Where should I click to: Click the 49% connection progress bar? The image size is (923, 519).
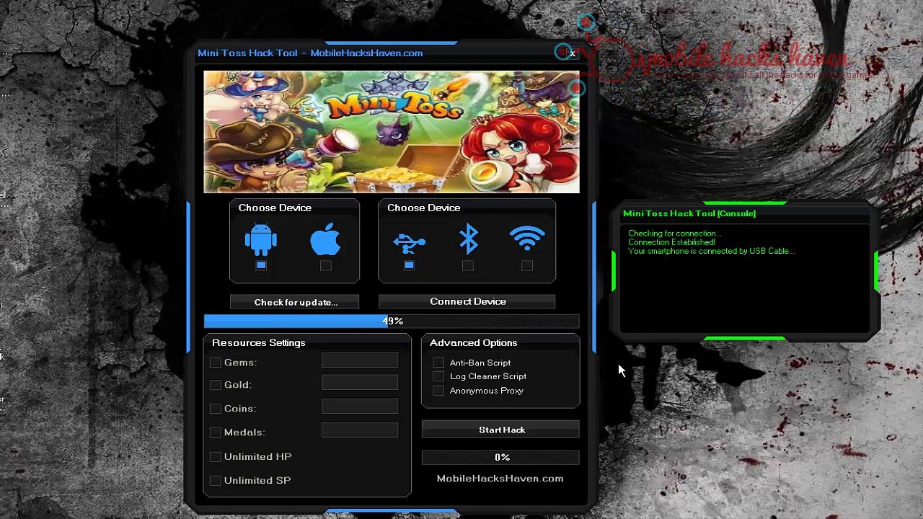coord(392,321)
